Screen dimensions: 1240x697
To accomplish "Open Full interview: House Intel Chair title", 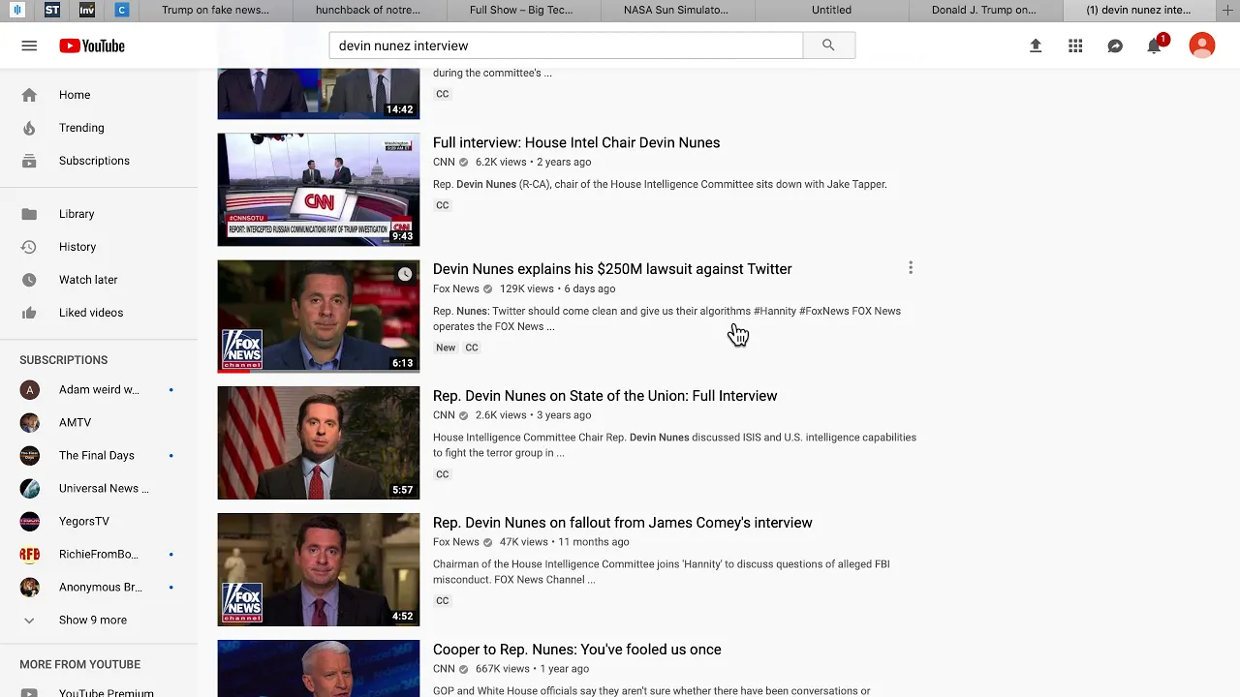I will click(x=576, y=142).
